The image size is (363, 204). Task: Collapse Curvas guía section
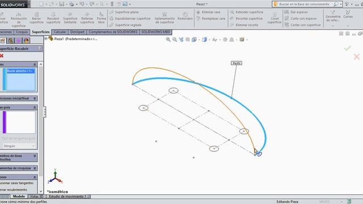coord(35,107)
